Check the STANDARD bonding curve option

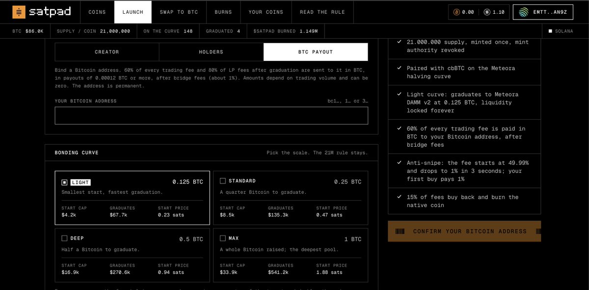click(x=223, y=181)
